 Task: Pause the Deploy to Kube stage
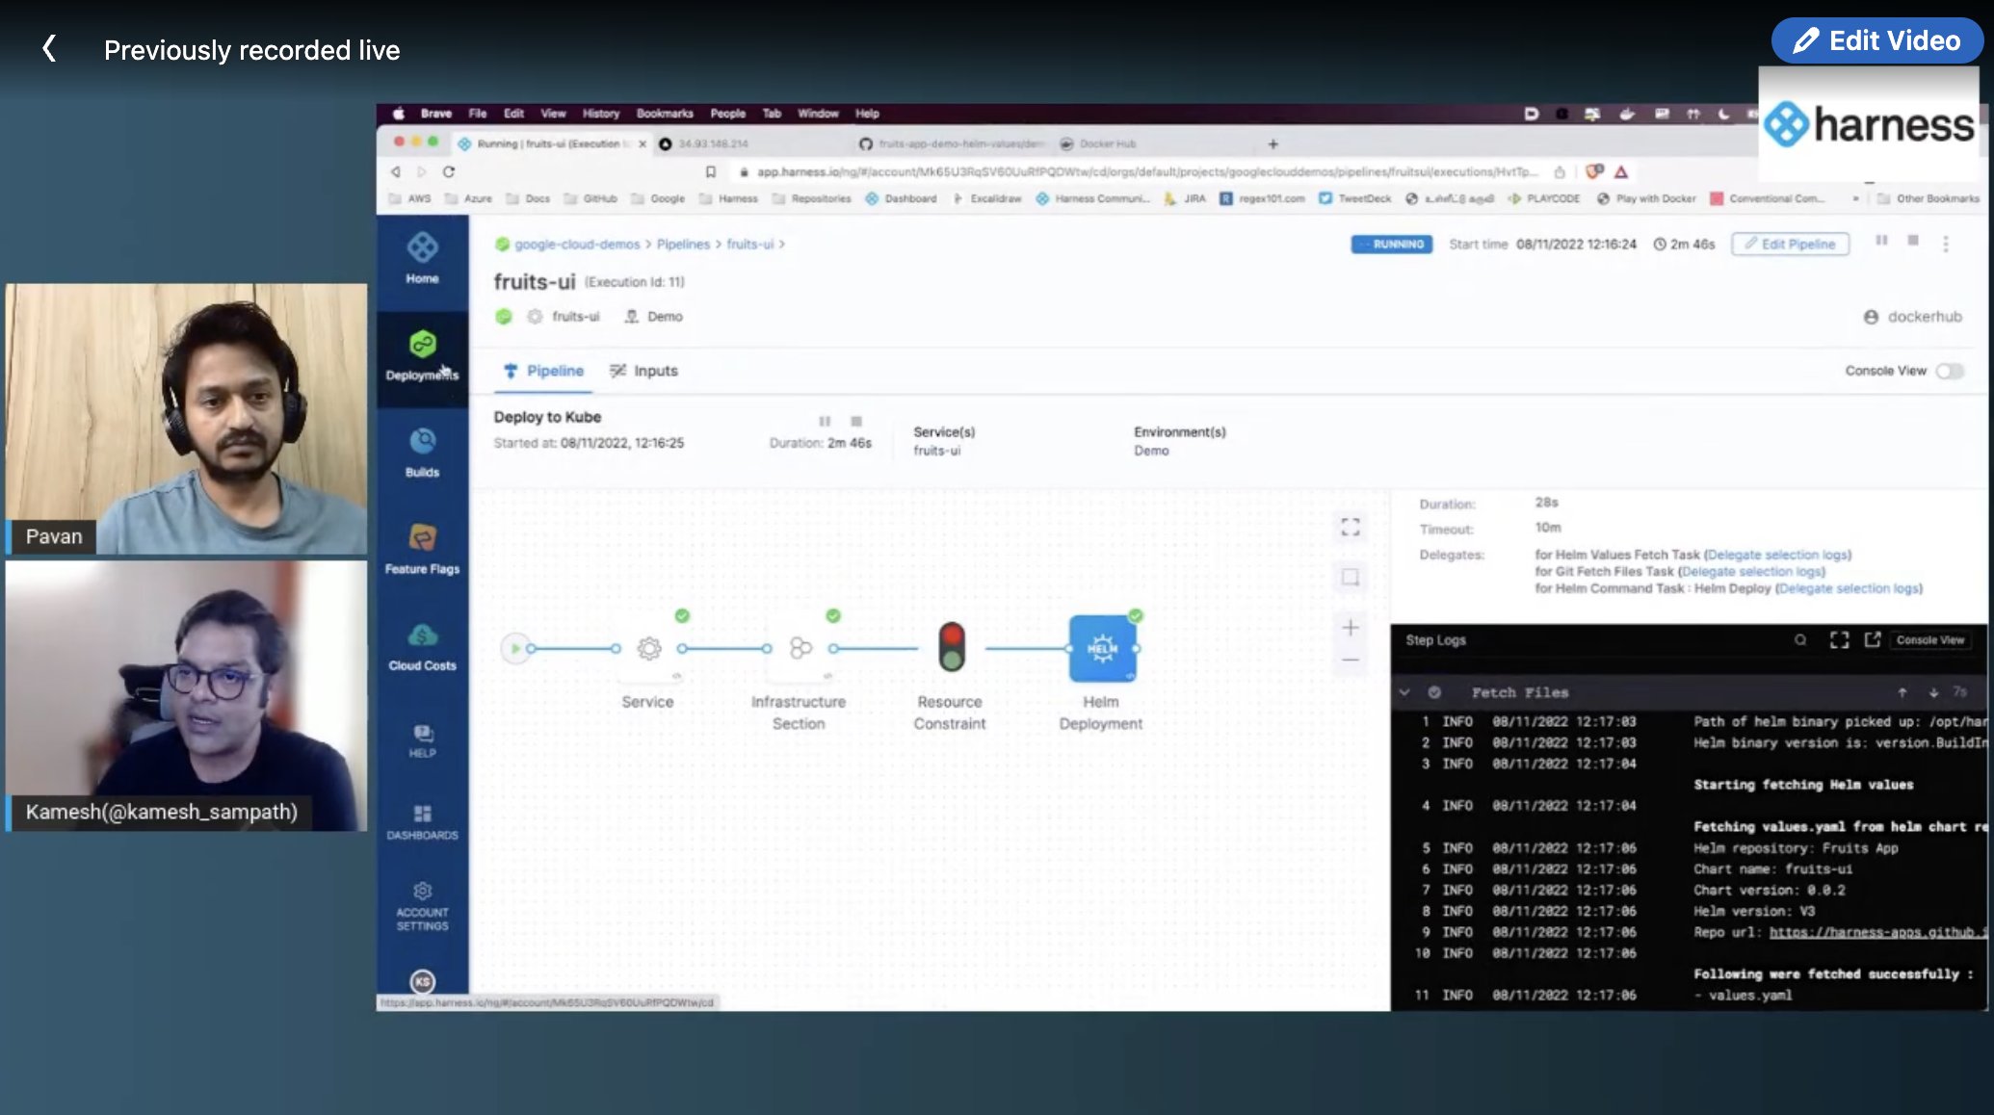point(825,421)
